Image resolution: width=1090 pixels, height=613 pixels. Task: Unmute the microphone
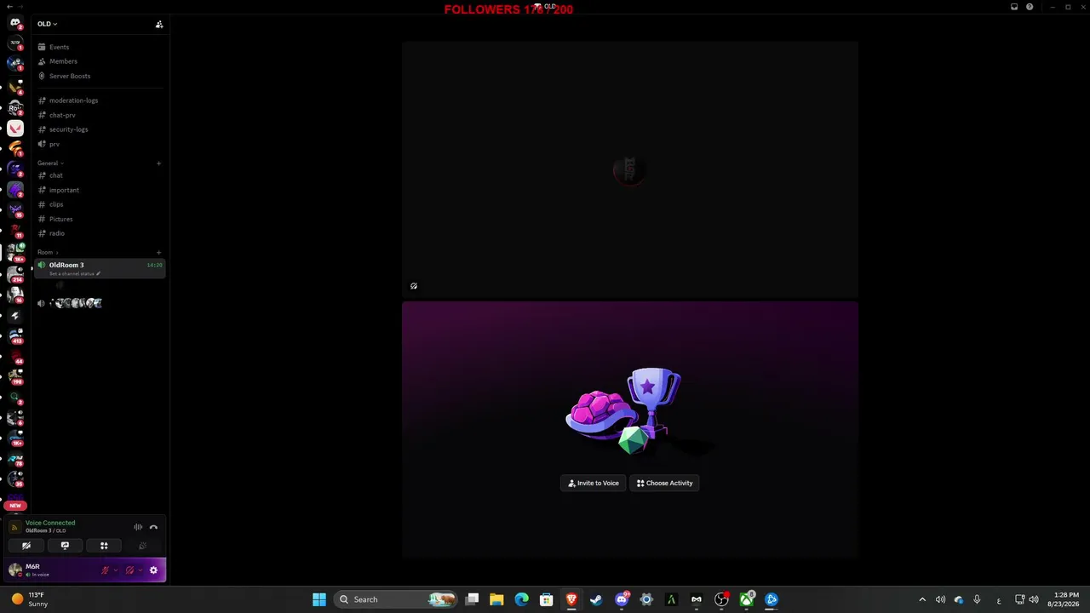[x=106, y=570]
